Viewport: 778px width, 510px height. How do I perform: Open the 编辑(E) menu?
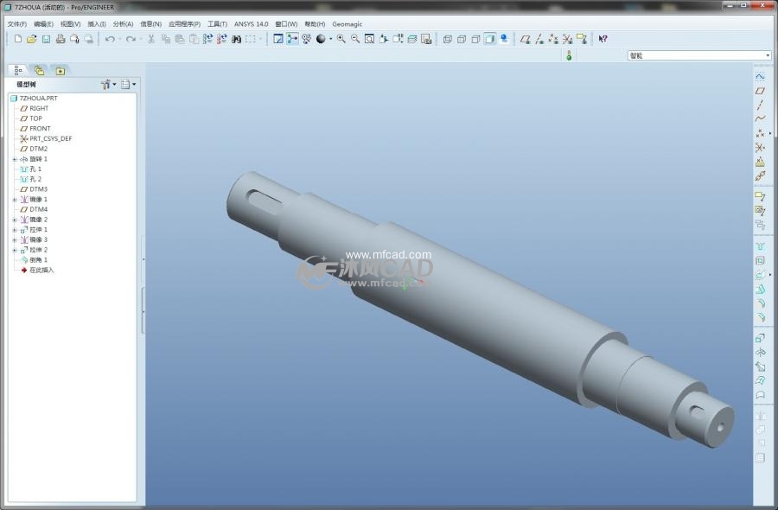(44, 24)
